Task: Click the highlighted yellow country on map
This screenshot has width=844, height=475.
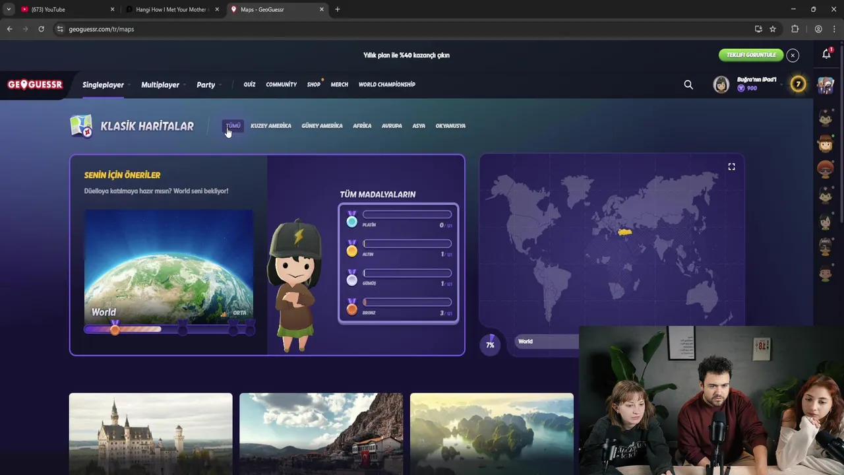Action: tap(624, 232)
